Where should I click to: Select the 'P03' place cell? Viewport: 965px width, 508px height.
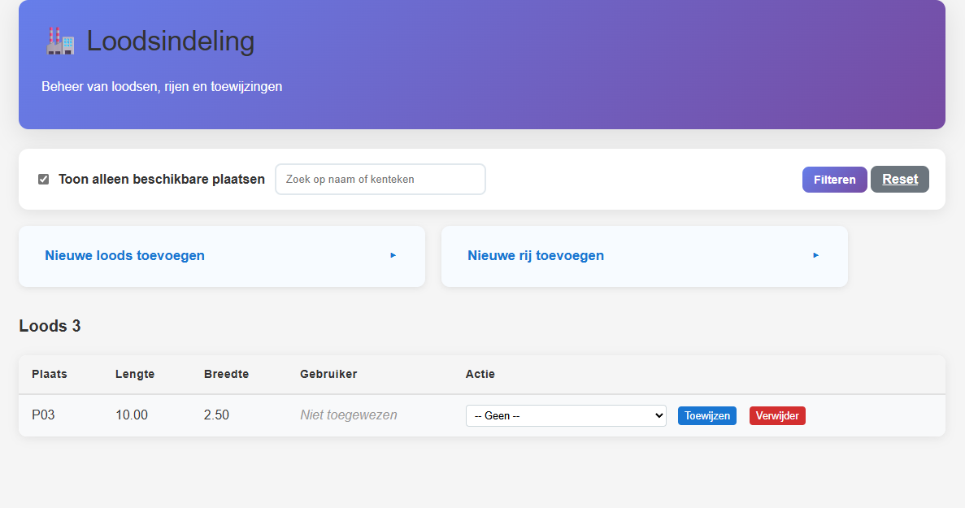coord(43,415)
